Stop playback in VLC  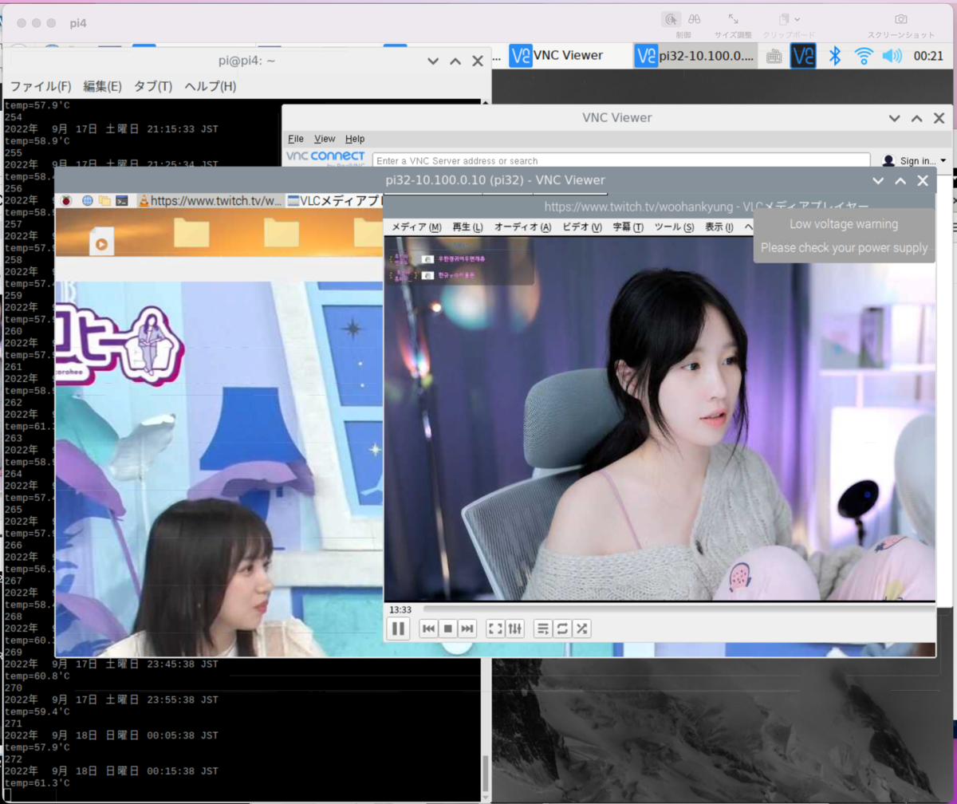448,629
